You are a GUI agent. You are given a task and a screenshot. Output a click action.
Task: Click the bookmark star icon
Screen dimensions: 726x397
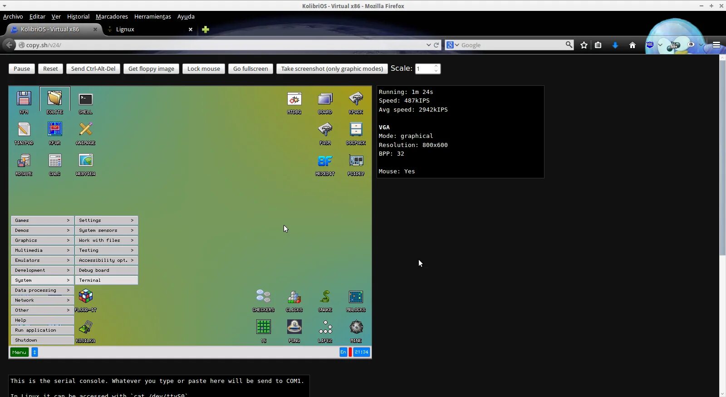[584, 45]
